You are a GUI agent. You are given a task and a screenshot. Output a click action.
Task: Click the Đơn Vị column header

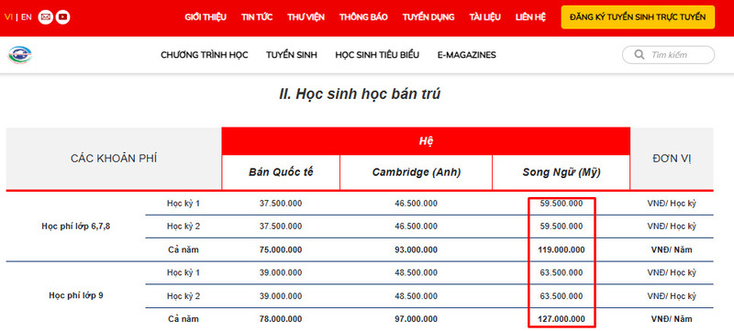672,159
